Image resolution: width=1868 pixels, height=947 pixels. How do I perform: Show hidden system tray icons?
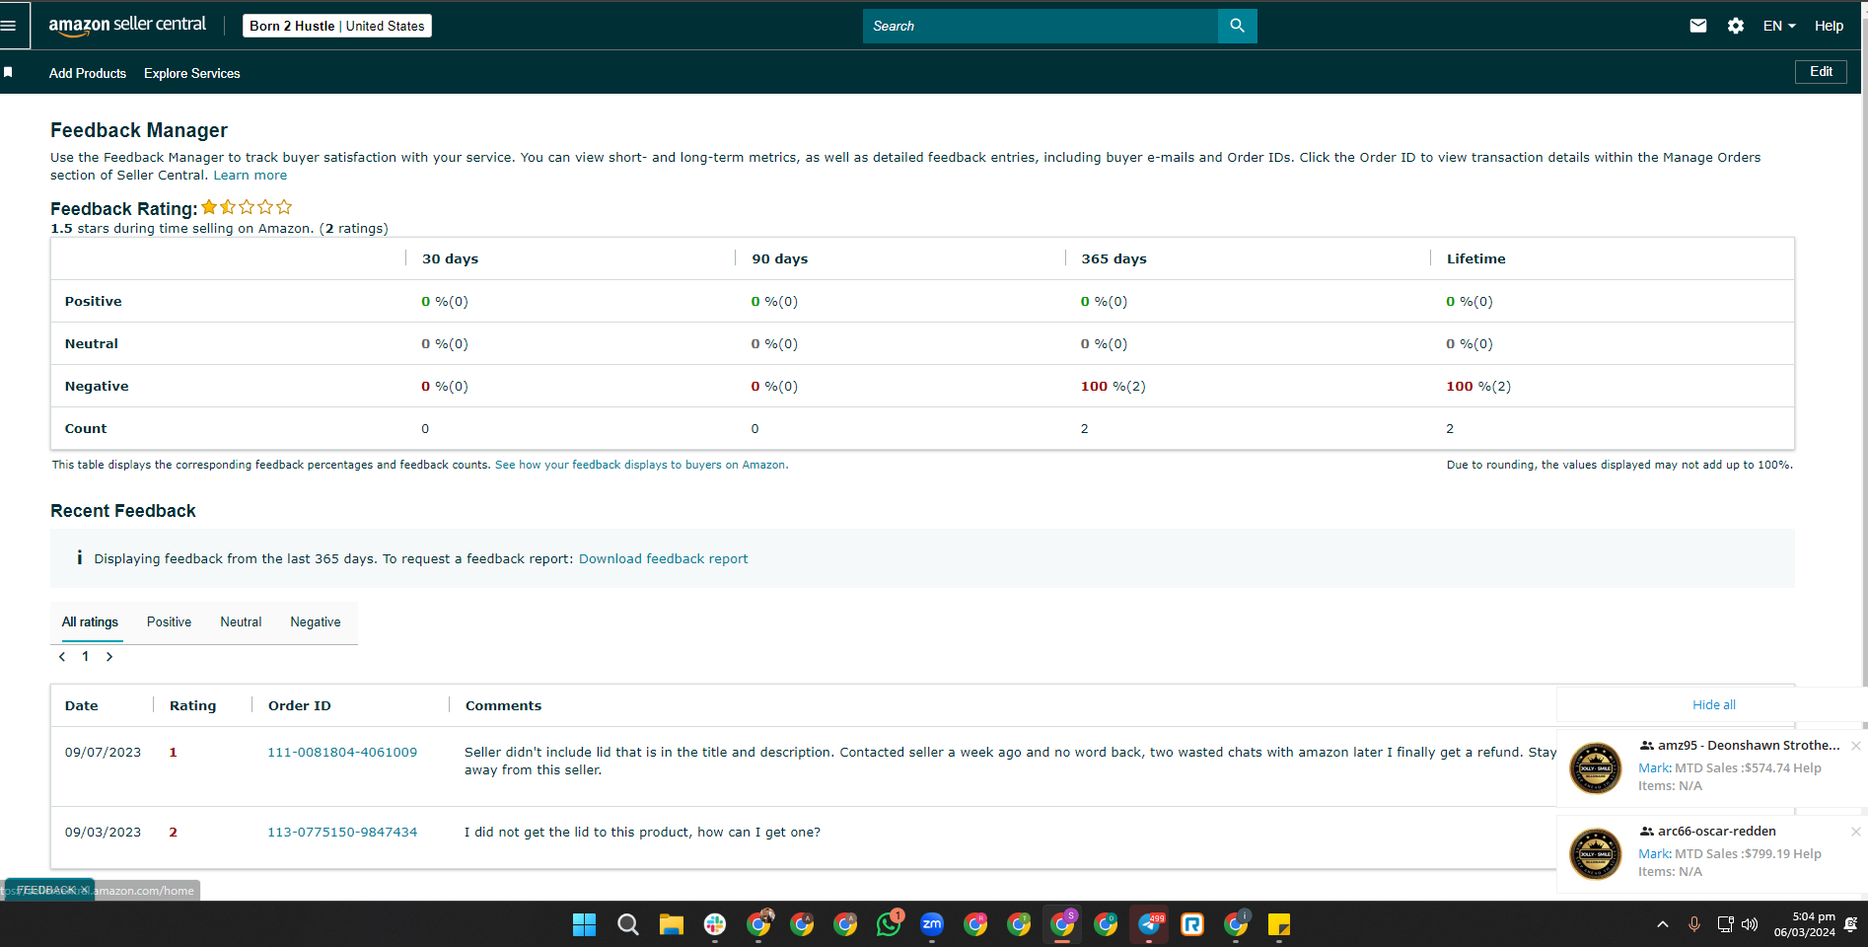(1663, 924)
